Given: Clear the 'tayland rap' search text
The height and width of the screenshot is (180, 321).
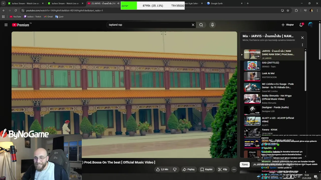Looking at the screenshot, I should (193, 25).
